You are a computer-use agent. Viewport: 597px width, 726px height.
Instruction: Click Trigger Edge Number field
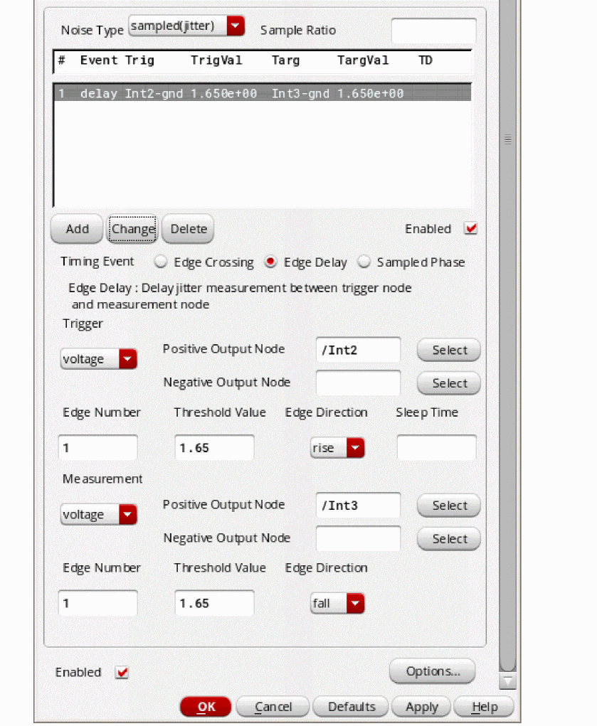tap(97, 447)
